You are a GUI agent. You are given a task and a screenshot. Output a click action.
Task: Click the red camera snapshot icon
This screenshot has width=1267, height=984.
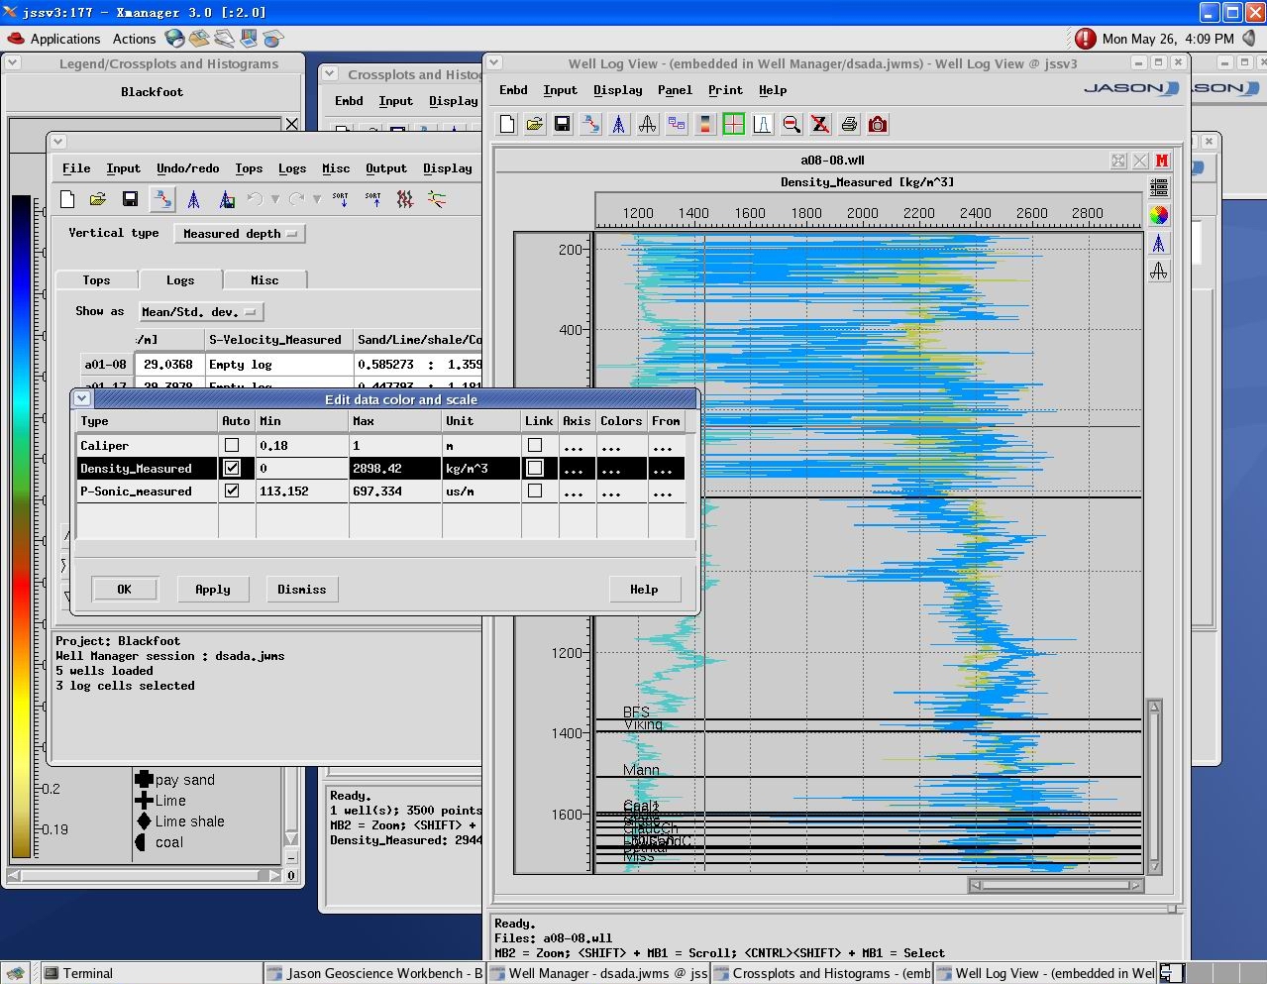tap(878, 124)
